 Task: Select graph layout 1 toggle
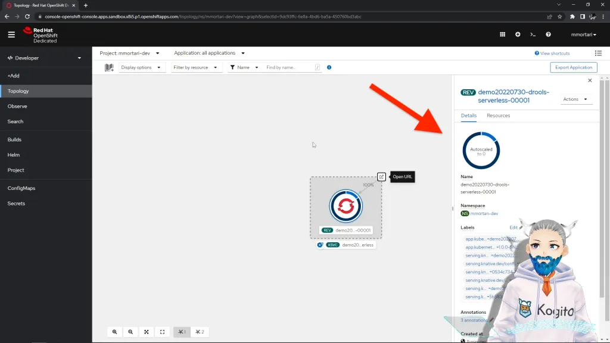(182, 332)
